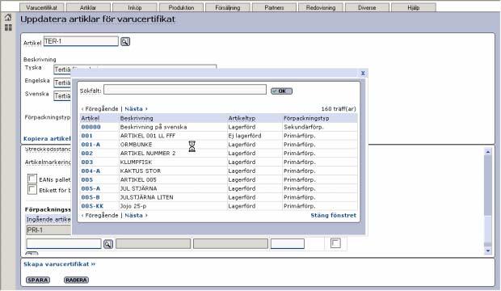This screenshot has height=291, width=501.
Task: Open the Varucertifikat menu
Action: pyautogui.click(x=41, y=7)
